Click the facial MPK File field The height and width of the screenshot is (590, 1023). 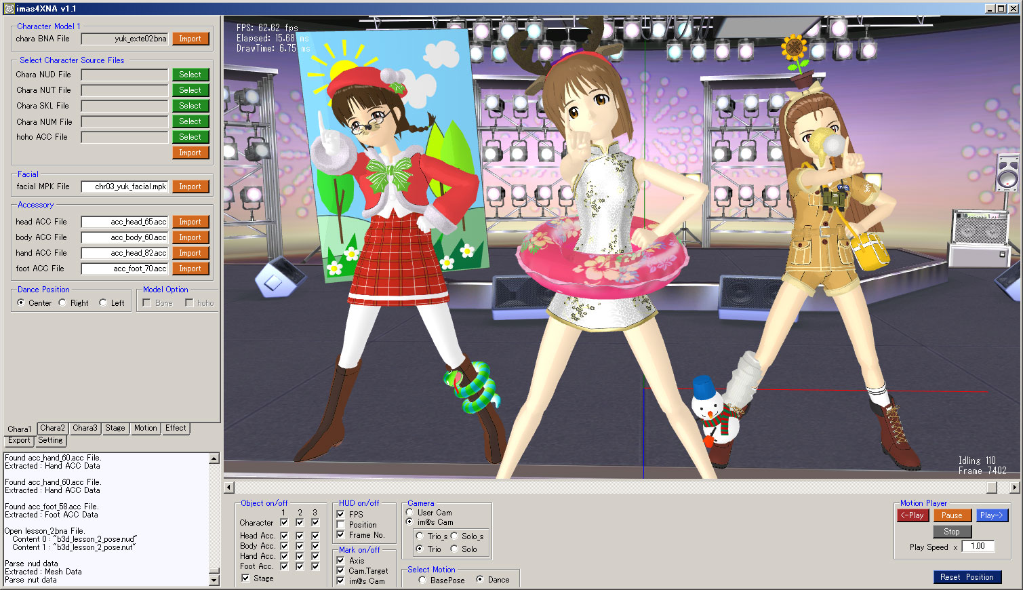(125, 186)
